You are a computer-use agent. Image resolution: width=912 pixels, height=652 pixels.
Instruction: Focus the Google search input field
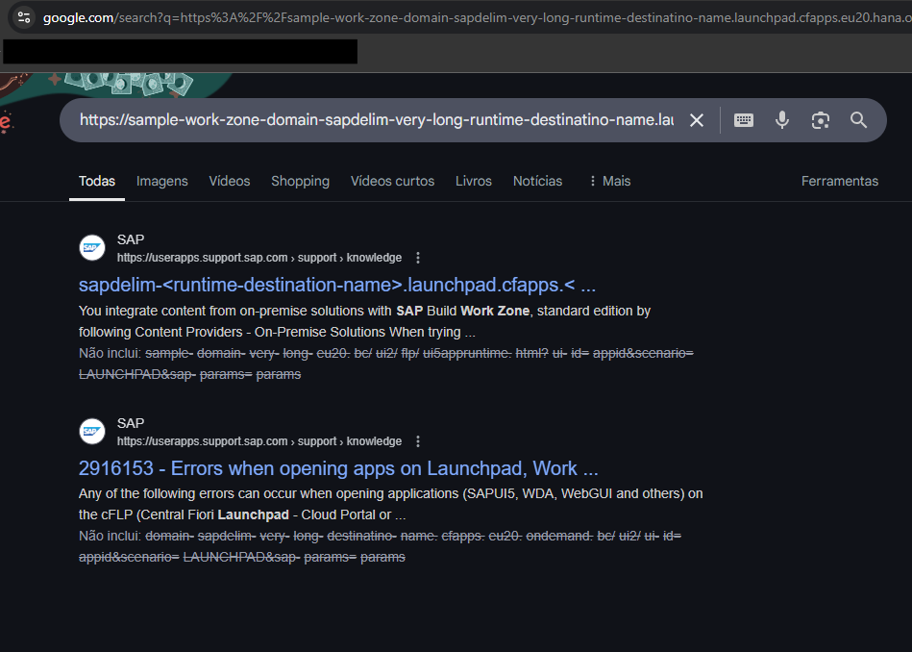coord(377,120)
